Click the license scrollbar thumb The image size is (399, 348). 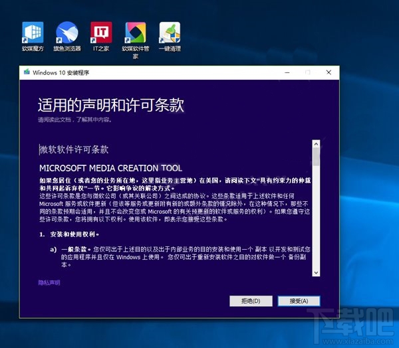(316, 157)
